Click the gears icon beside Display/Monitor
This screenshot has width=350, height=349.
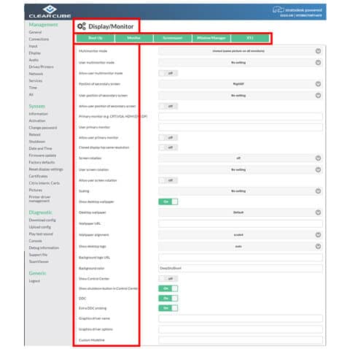coord(82,26)
